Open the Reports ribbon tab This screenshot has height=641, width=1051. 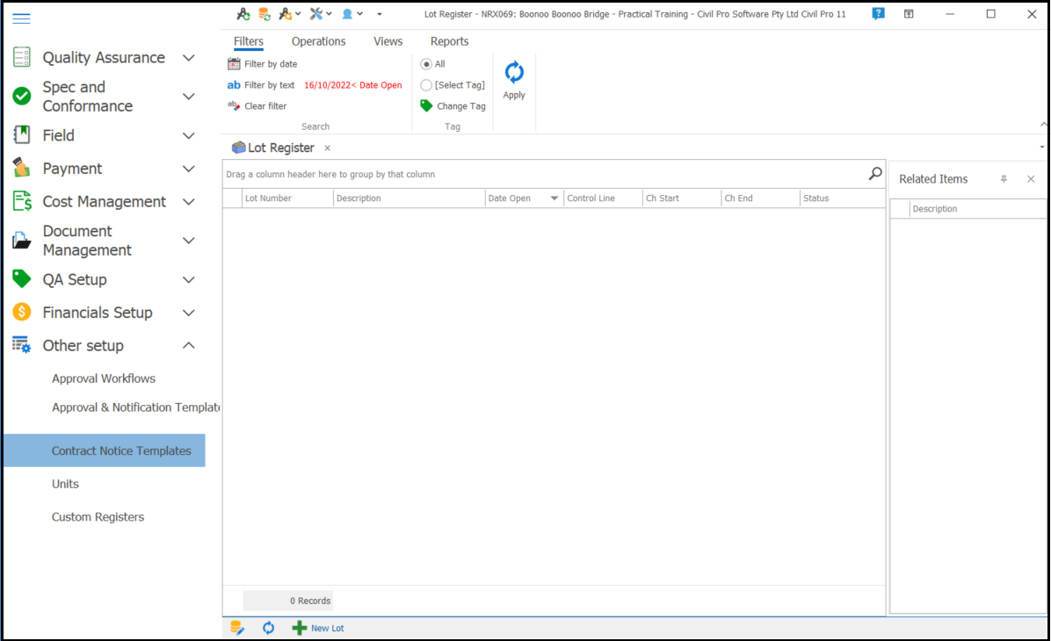click(x=449, y=41)
